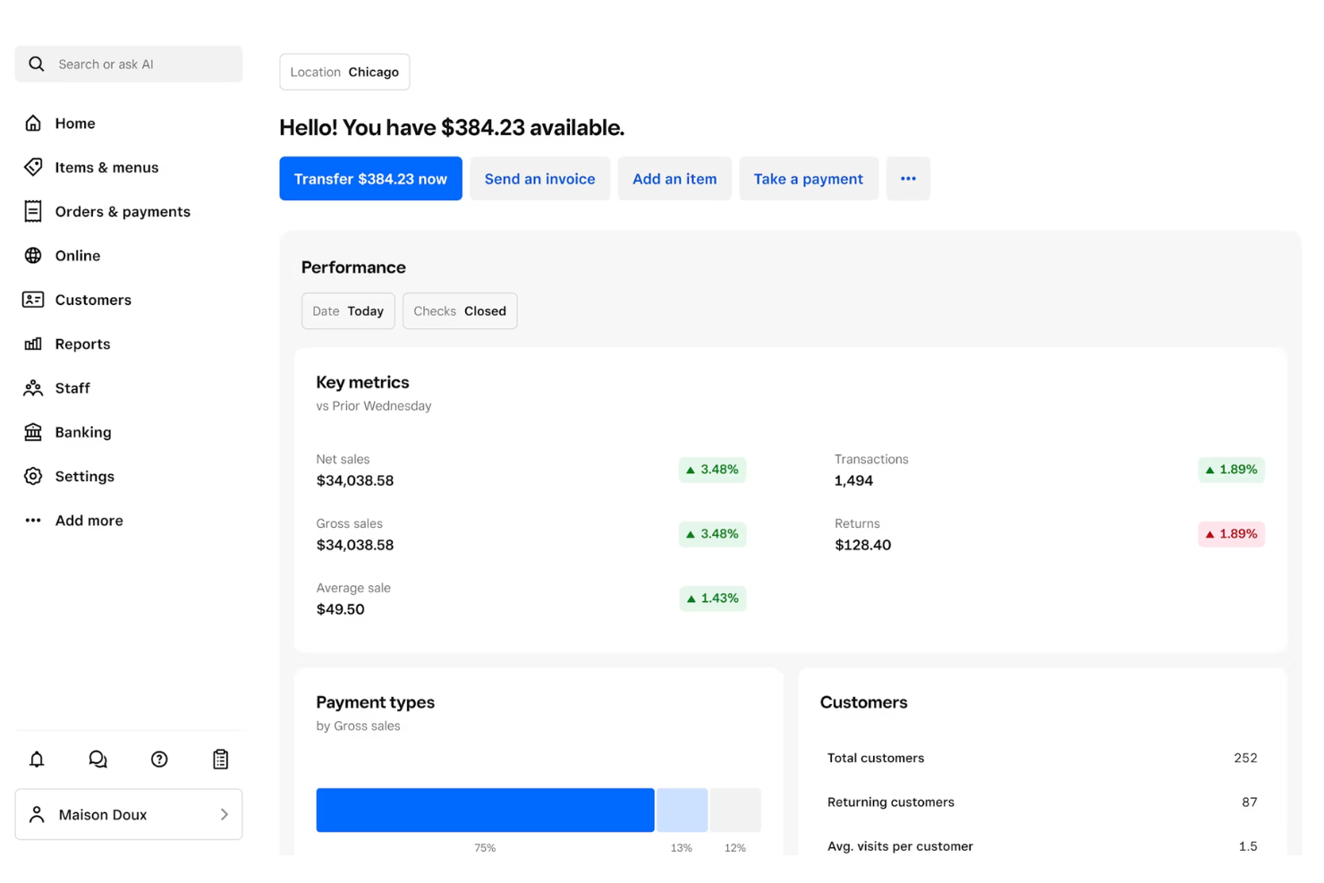The height and width of the screenshot is (883, 1324).
Task: Open the Messages chat bubble icon
Action: point(98,759)
